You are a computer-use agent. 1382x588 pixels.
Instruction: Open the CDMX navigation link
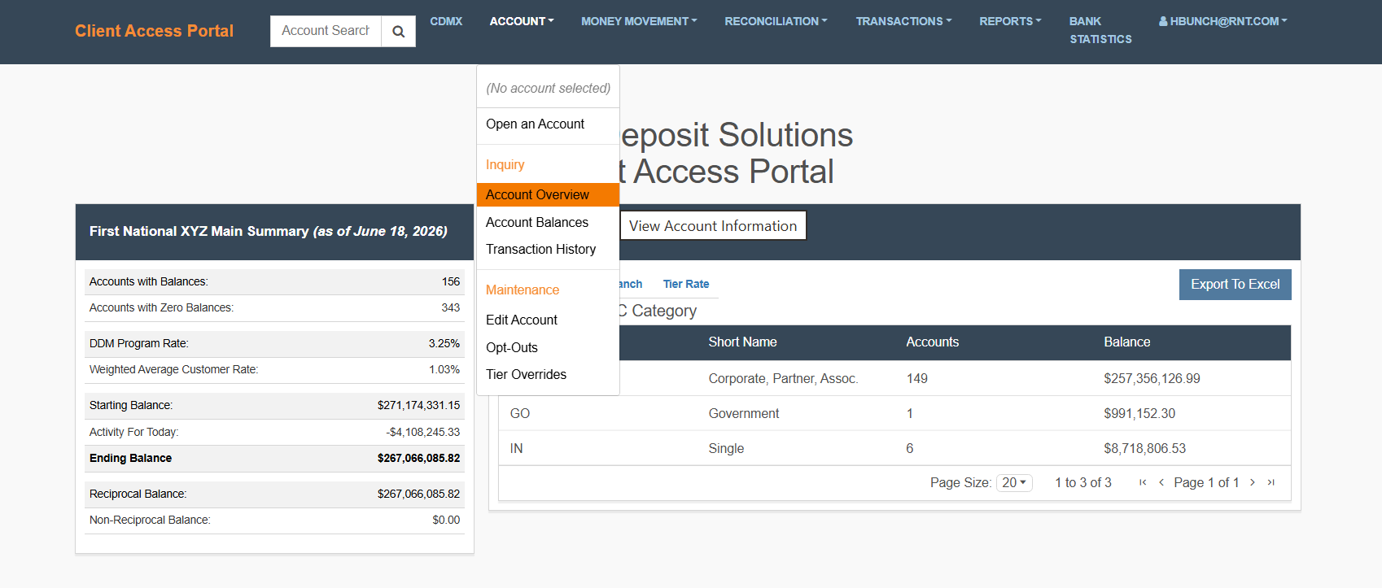pyautogui.click(x=446, y=21)
